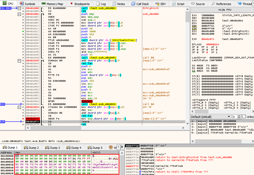Click the Log tab notepad icon
Screen dimensions: 254x175
pos(98,4)
